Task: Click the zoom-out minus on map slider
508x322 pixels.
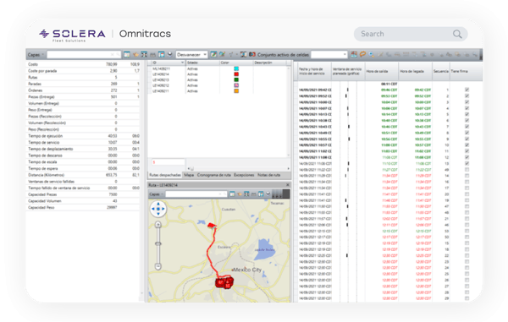Action: (x=157, y=266)
